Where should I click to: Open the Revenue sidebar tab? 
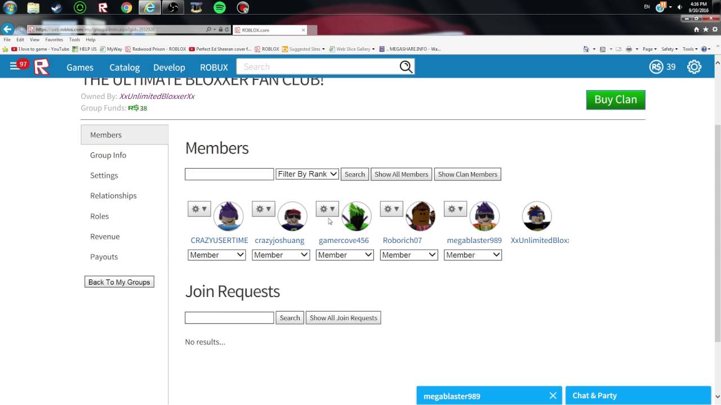105,236
